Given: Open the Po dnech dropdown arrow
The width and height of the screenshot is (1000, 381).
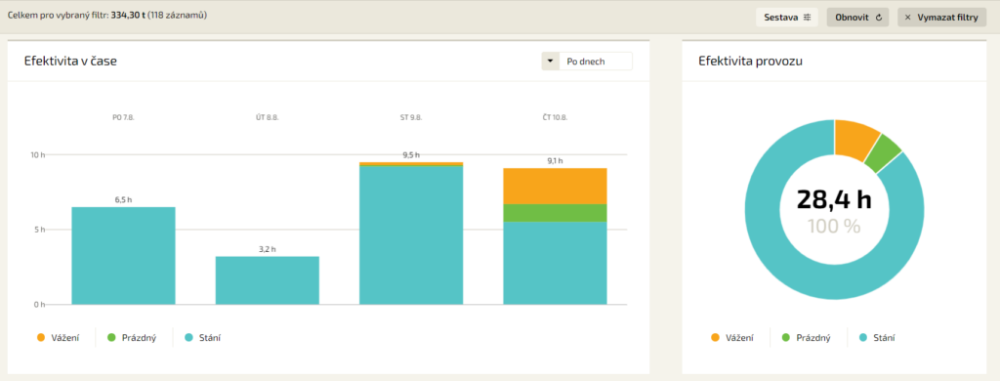Looking at the screenshot, I should tap(550, 62).
